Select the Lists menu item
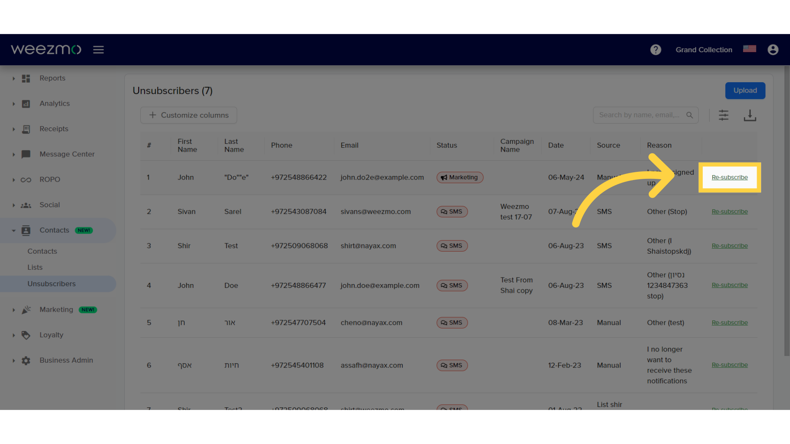The width and height of the screenshot is (790, 444). click(34, 267)
